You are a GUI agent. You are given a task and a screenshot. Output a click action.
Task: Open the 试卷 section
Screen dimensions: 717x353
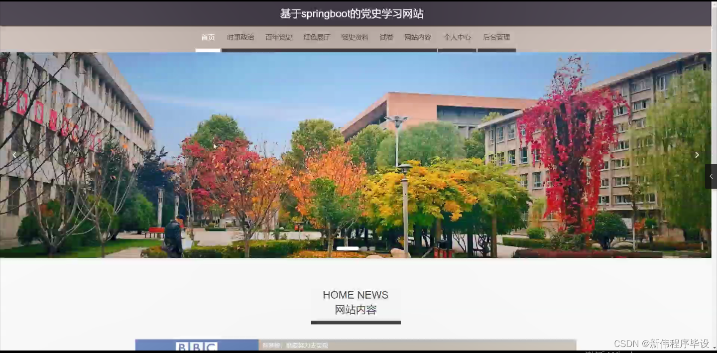[386, 37]
